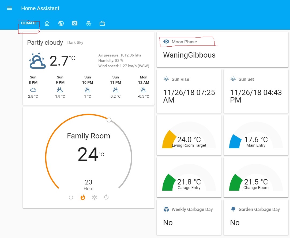
Task: Open the WaningGibbous moon phase card
Action: [189, 55]
